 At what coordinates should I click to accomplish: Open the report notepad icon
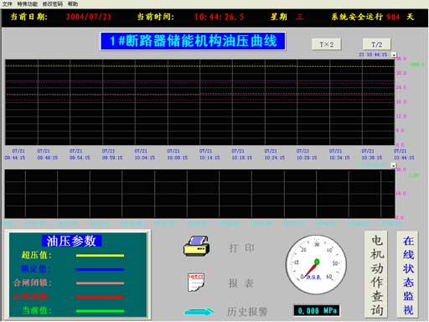click(196, 283)
